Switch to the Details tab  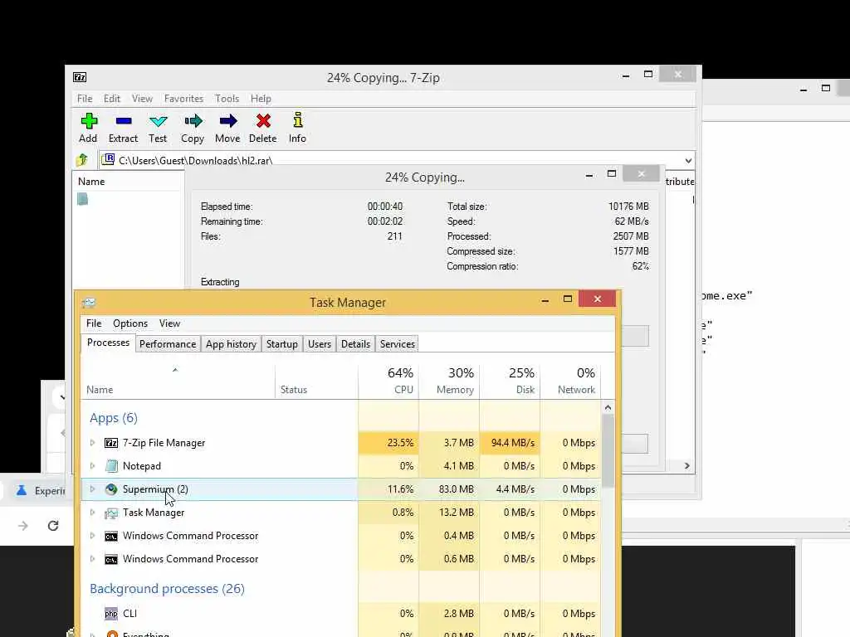click(355, 344)
